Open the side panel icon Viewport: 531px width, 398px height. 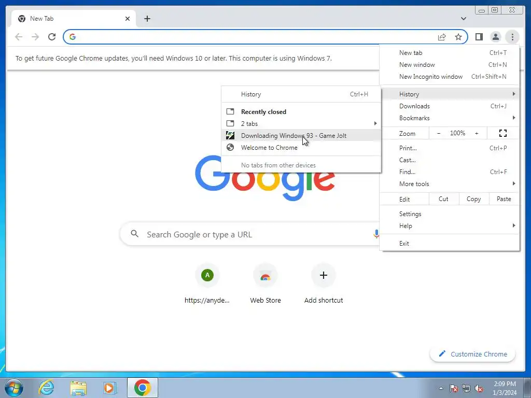[479, 37]
